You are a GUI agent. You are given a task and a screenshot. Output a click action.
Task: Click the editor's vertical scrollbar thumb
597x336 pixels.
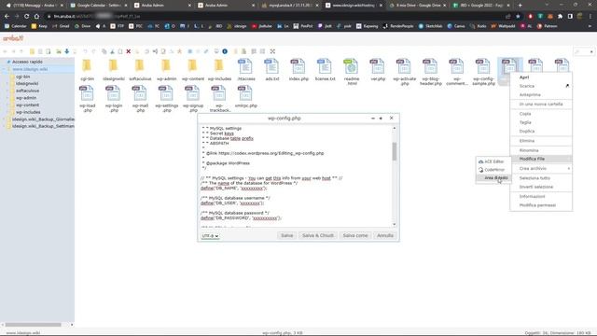tap(394, 151)
